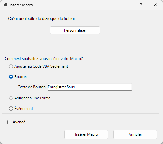The height and width of the screenshot is (144, 163).
Task: Cancel using the Annuler button
Action: tap(135, 134)
